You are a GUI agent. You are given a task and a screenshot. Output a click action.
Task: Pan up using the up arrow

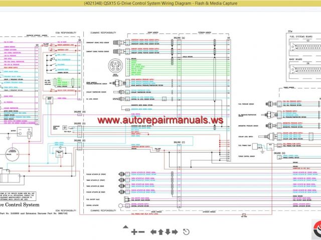(160, 231)
